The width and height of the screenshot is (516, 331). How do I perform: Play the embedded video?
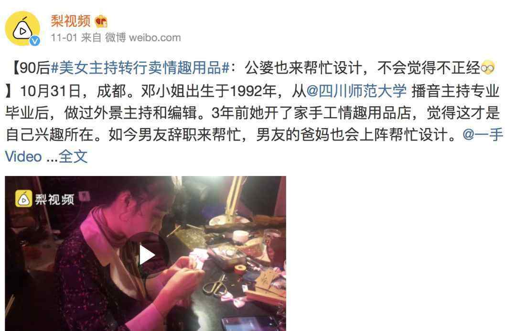(147, 254)
